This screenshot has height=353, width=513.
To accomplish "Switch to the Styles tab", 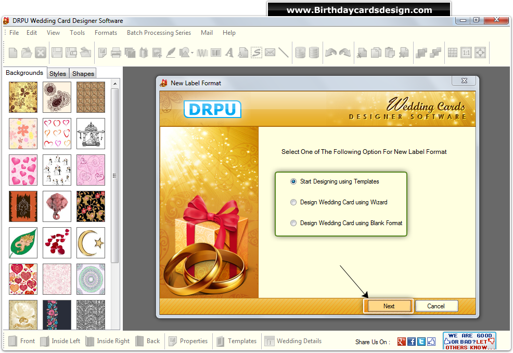I will click(x=58, y=73).
